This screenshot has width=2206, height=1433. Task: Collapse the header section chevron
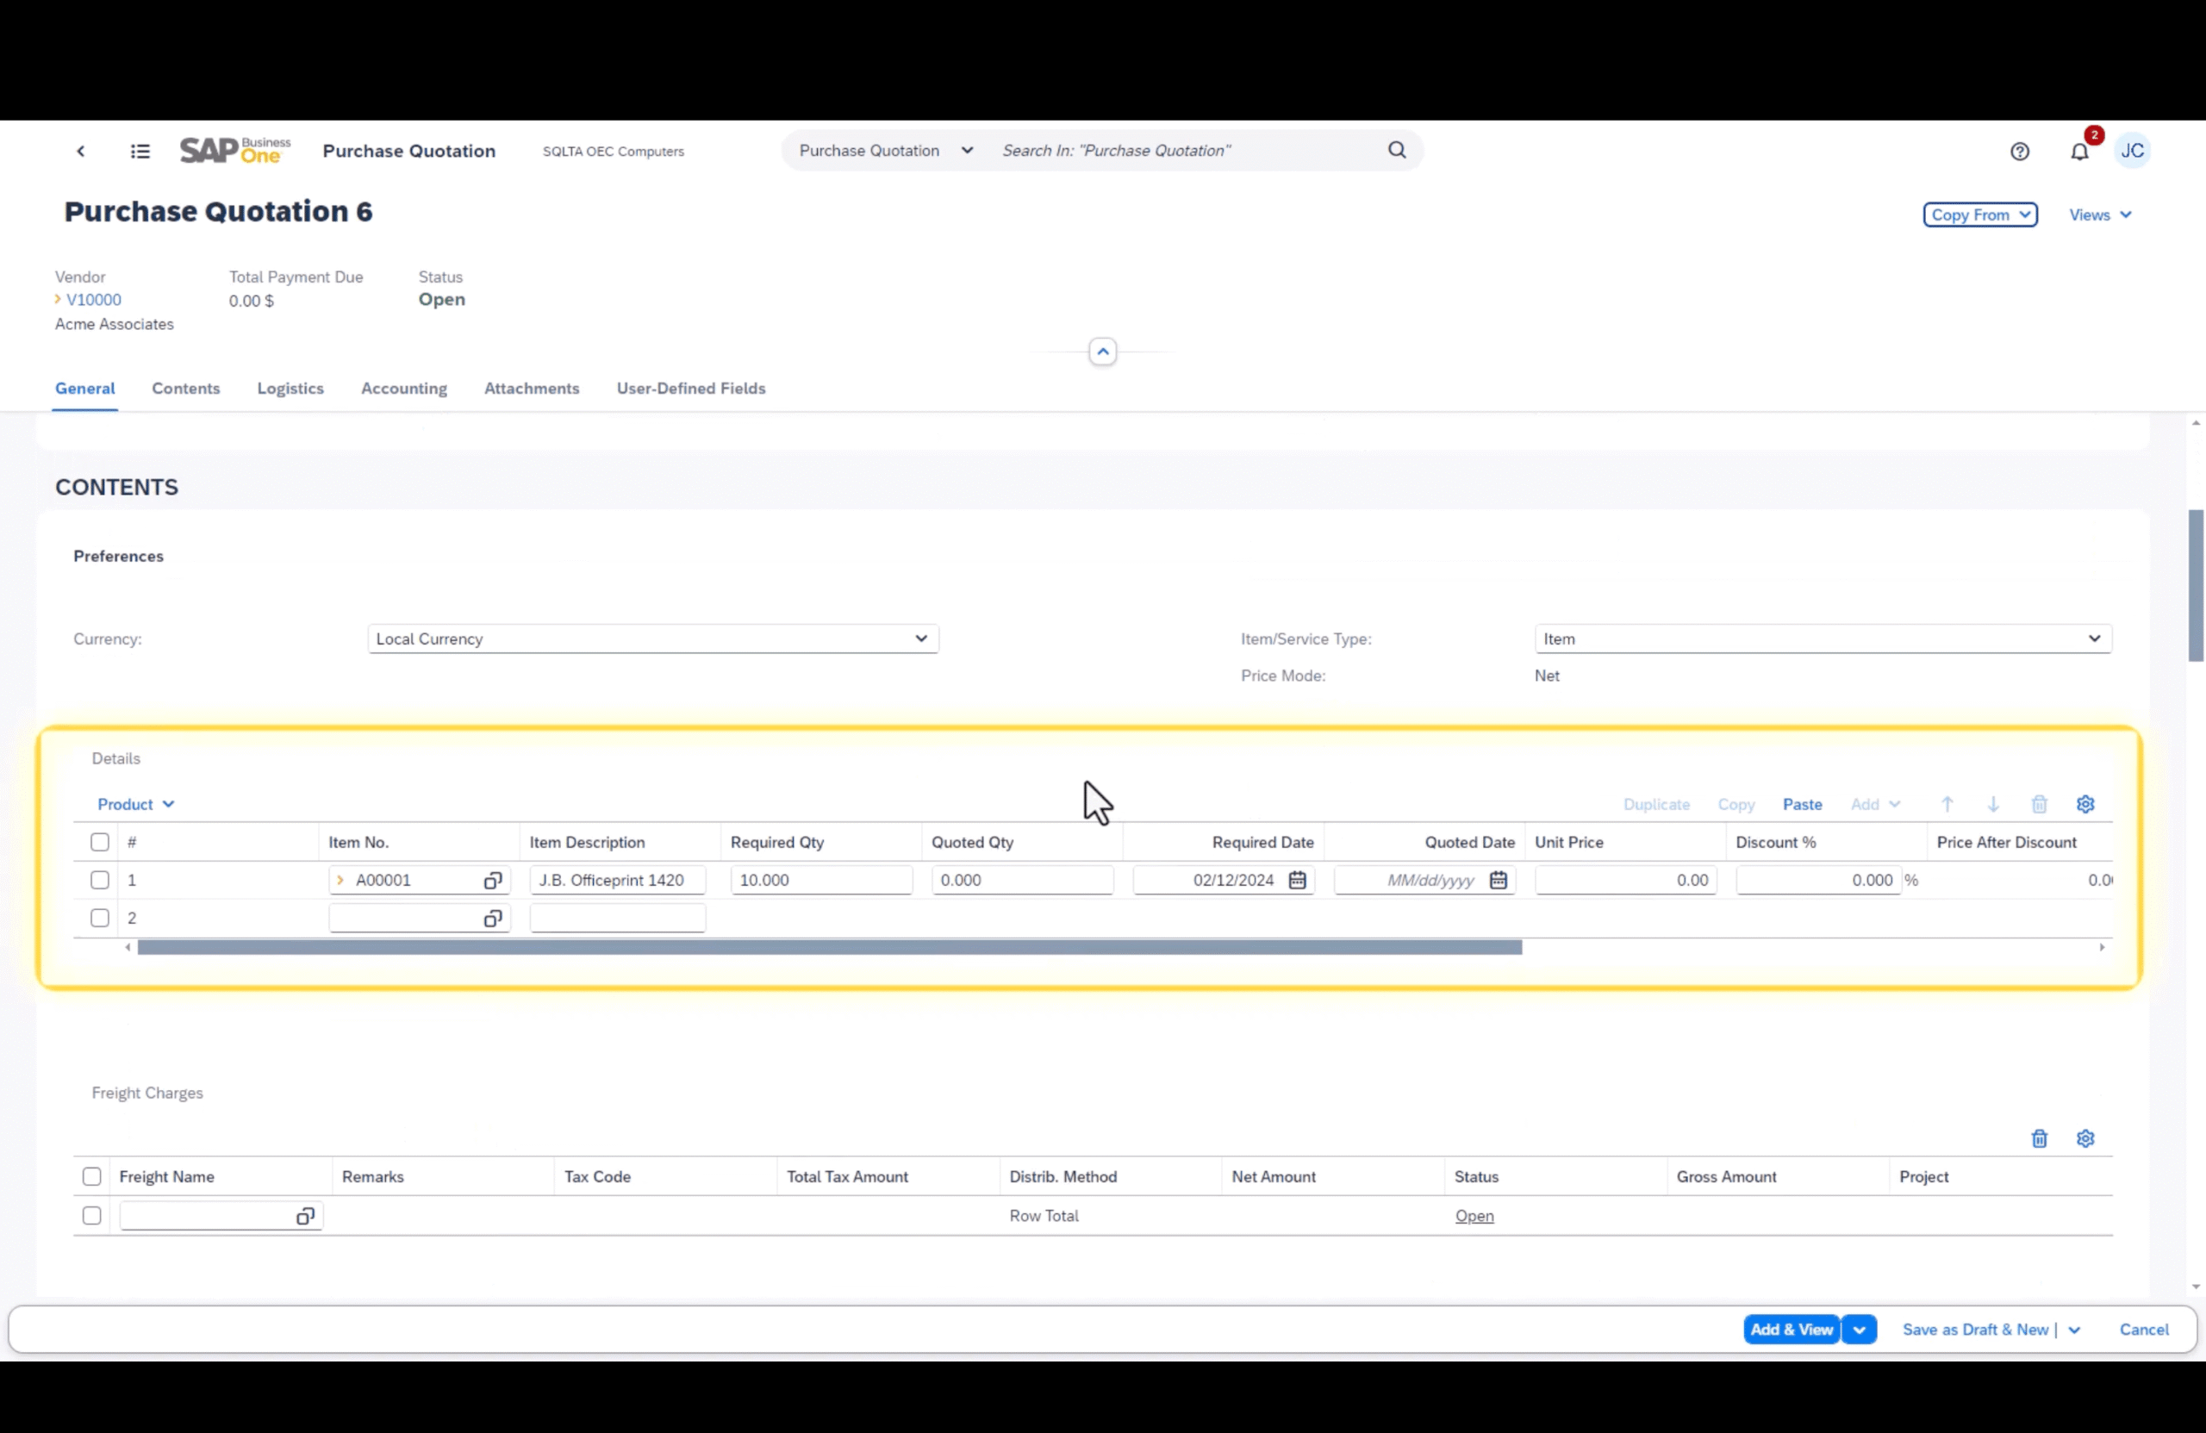click(x=1102, y=352)
